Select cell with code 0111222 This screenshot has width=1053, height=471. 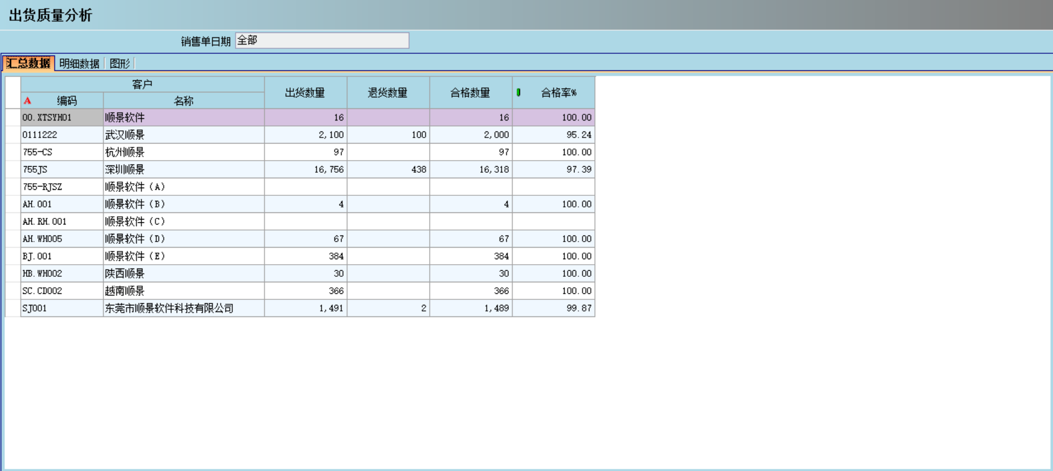62,135
